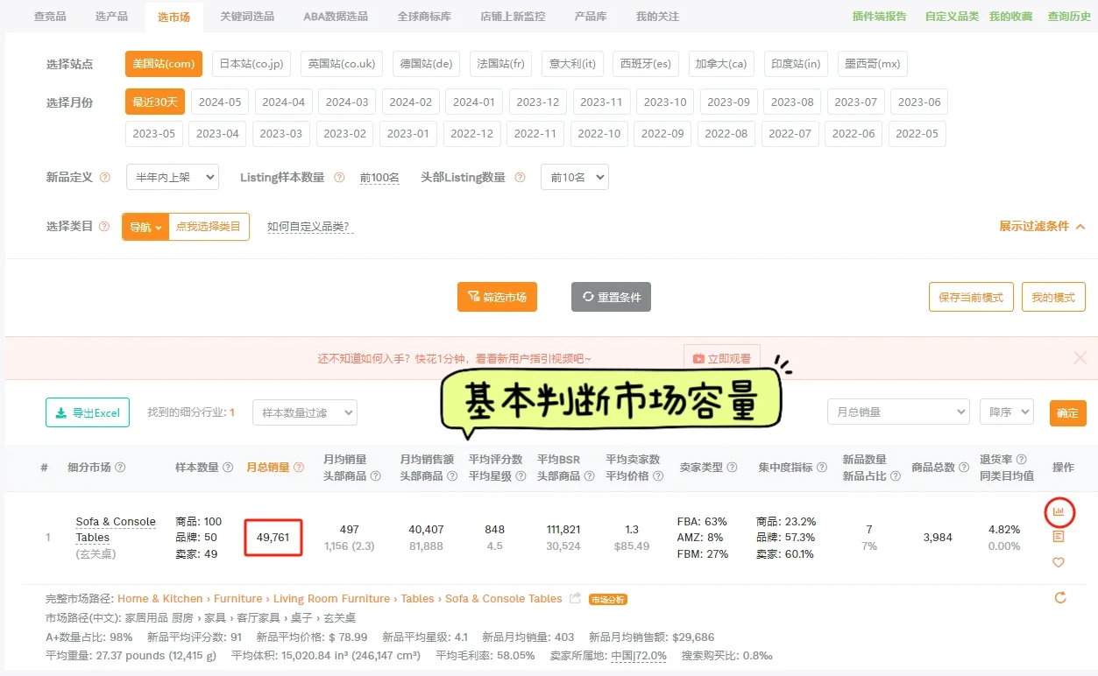Image resolution: width=1098 pixels, height=676 pixels.
Task: Play the 立即观看 tutorial video
Action: [x=720, y=357]
